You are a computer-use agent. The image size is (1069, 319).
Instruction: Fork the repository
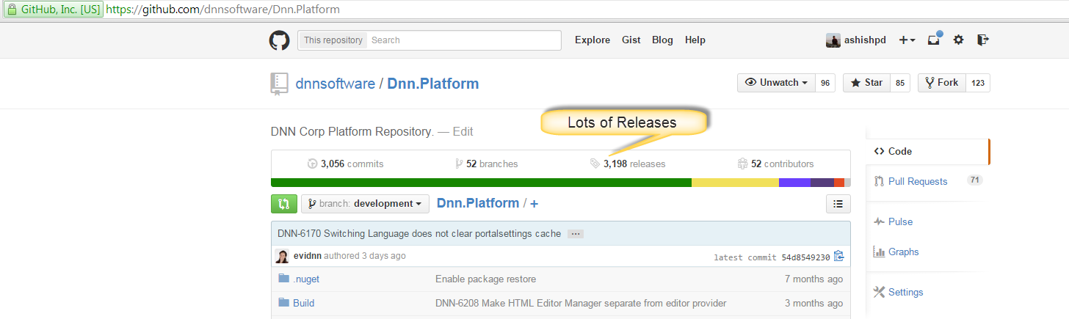(942, 83)
